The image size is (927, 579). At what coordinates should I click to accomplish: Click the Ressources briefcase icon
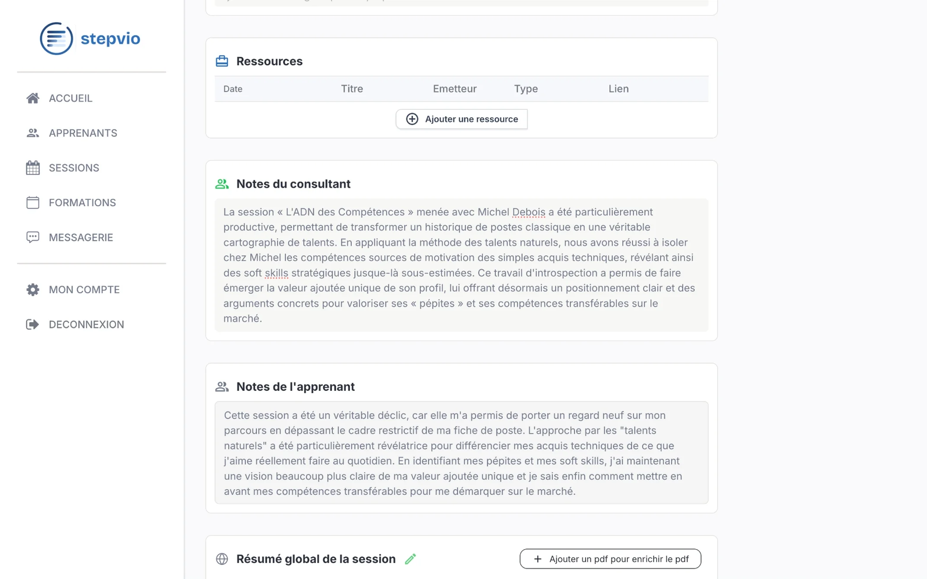pos(222,61)
